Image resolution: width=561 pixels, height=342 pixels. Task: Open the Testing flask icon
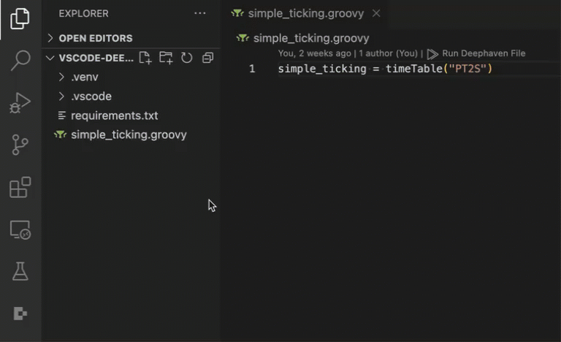(x=20, y=272)
